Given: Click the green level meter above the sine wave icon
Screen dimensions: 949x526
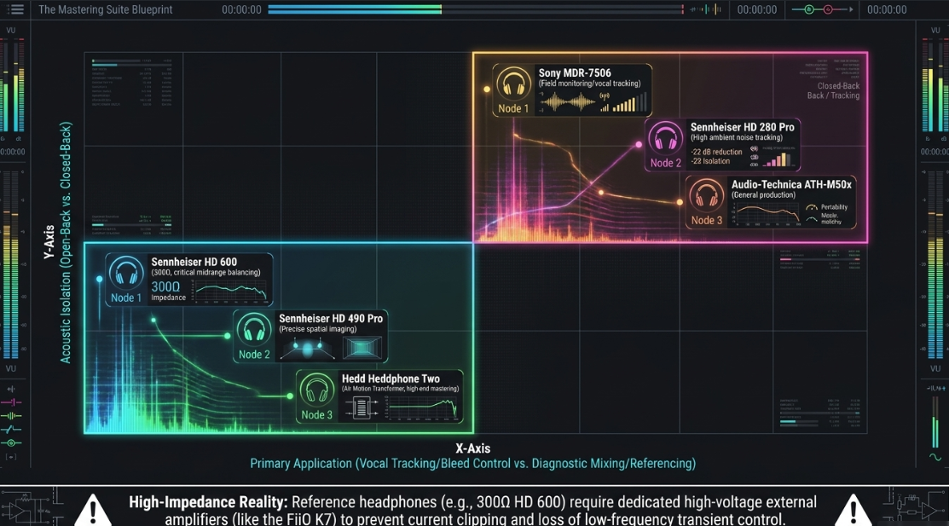Looking at the screenshot, I should (935, 423).
